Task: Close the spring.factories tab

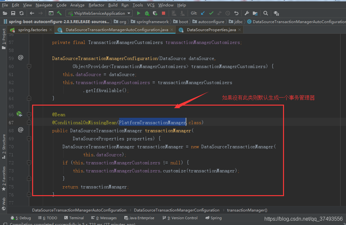Action: click(51, 30)
